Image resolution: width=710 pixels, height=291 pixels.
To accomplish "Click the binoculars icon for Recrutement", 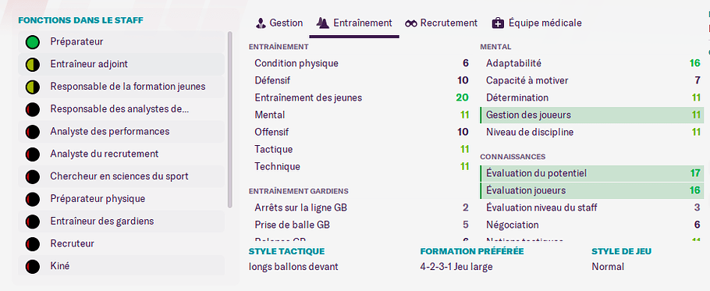I will 411,23.
